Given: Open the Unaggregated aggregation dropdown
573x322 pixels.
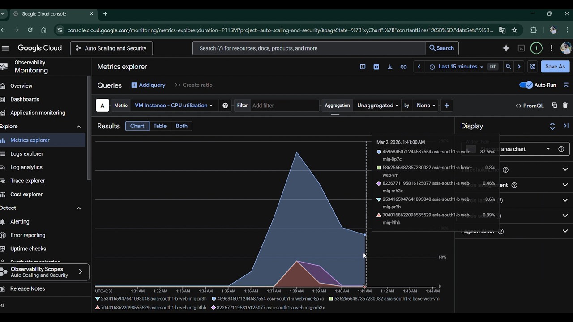Looking at the screenshot, I should [377, 106].
